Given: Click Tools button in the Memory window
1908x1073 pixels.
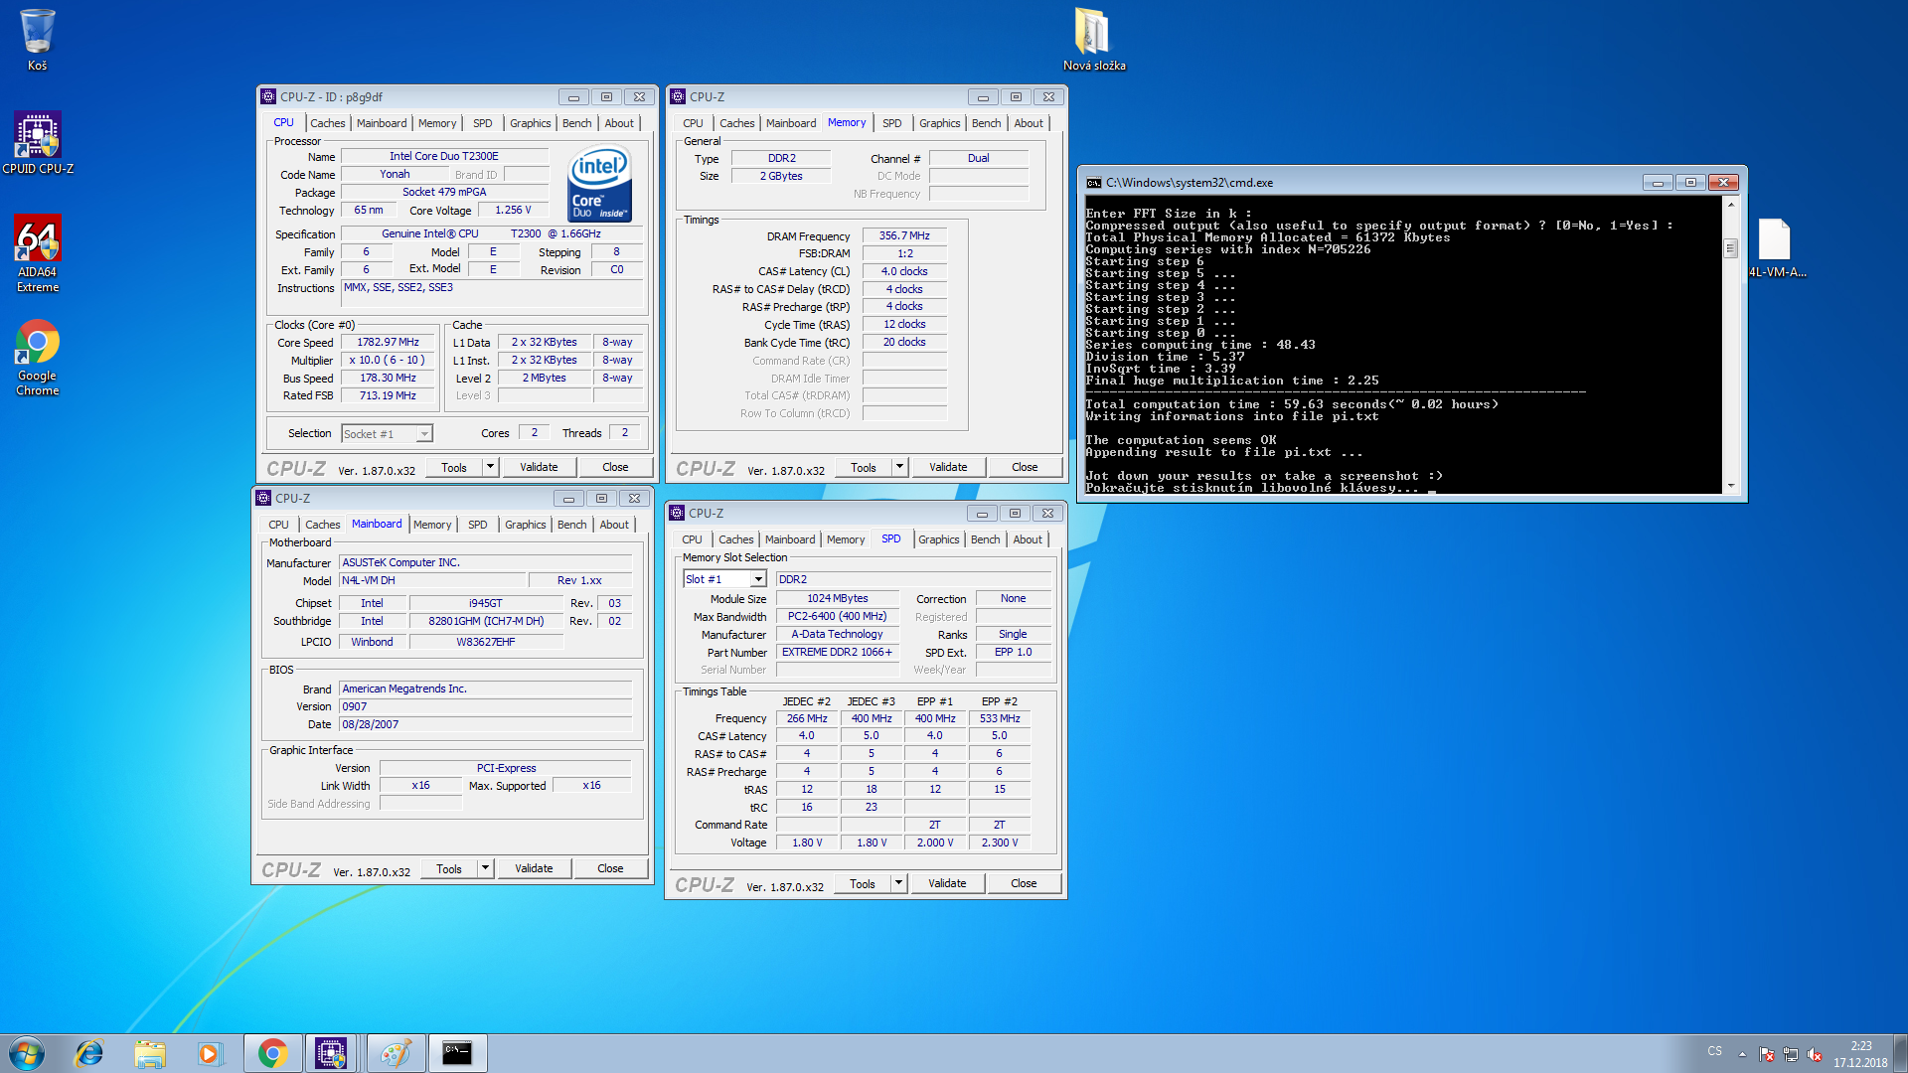Looking at the screenshot, I should click(x=864, y=467).
